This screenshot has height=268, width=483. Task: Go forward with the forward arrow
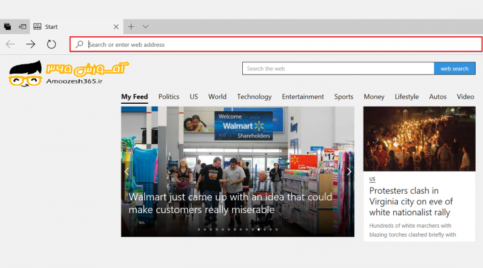[30, 44]
